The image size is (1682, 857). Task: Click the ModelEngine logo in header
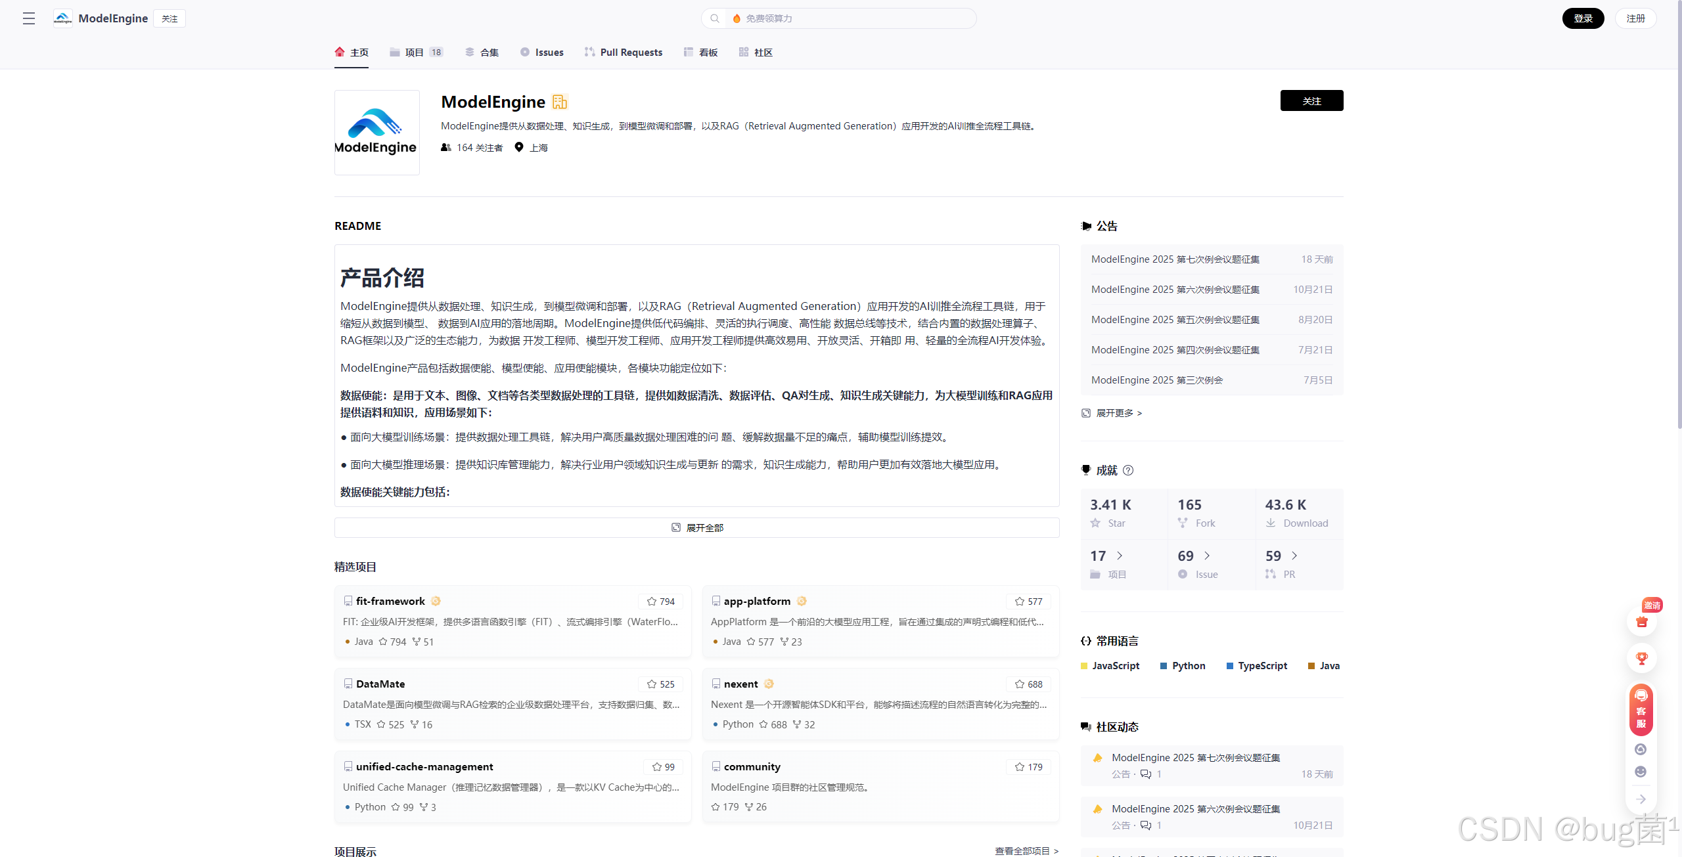(x=63, y=18)
